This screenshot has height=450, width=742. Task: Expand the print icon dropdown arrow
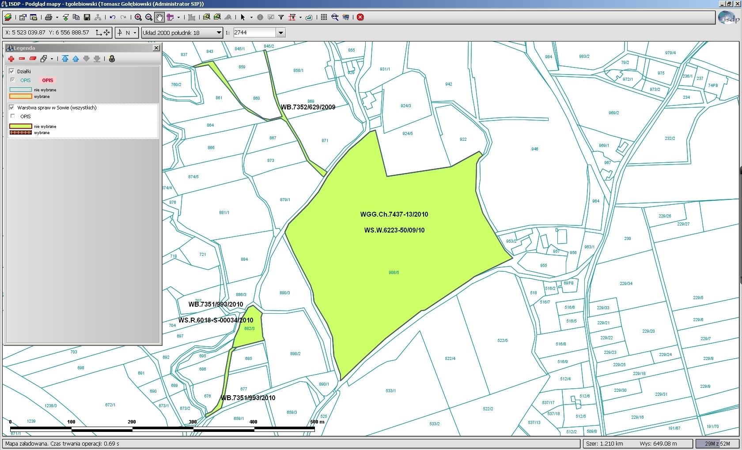tap(57, 17)
